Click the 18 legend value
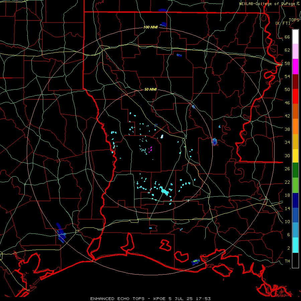The height and width of the screenshot is (301, 301). [x=287, y=195]
